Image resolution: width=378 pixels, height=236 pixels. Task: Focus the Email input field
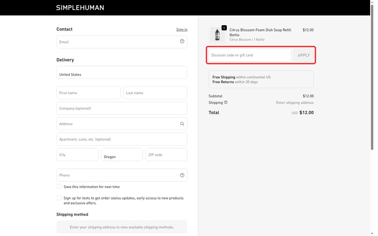coord(122,42)
